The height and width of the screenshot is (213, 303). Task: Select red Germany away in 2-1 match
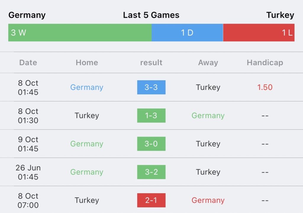208,200
